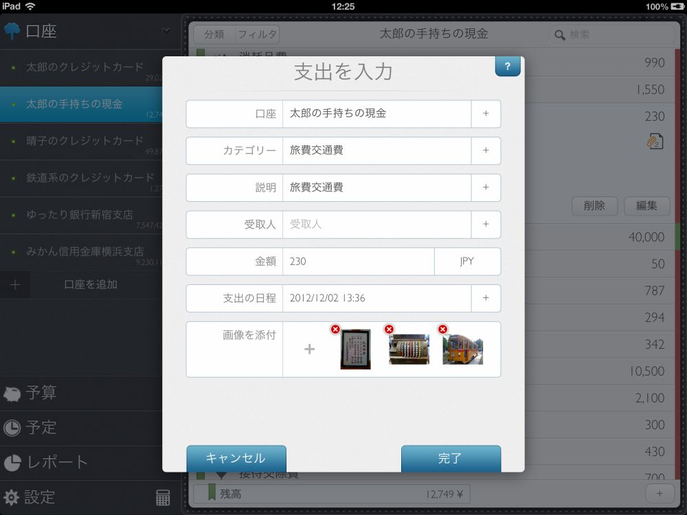This screenshot has height=515, width=687.
Task: Click the 40,000 transaction row
Action: point(600,237)
